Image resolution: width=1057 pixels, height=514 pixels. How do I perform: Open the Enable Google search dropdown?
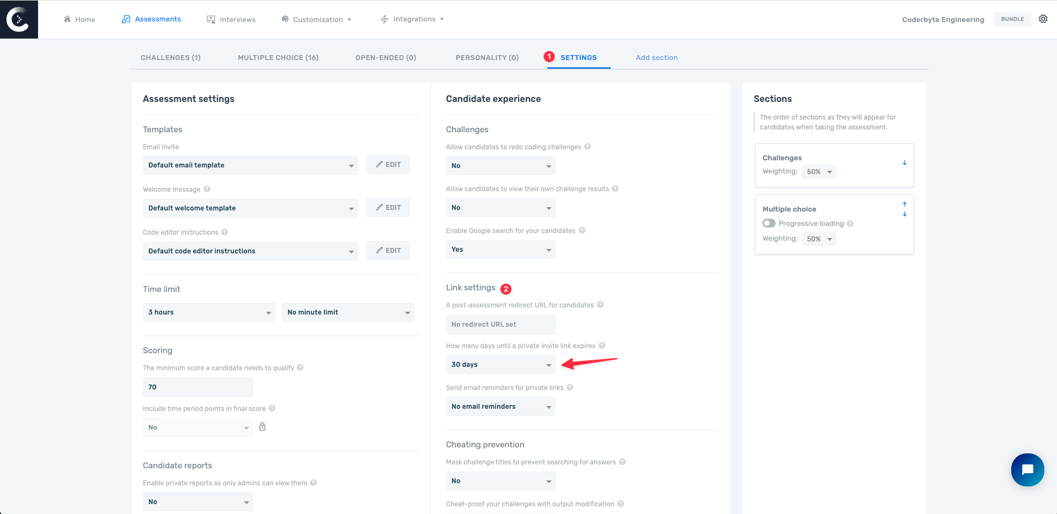click(x=500, y=250)
